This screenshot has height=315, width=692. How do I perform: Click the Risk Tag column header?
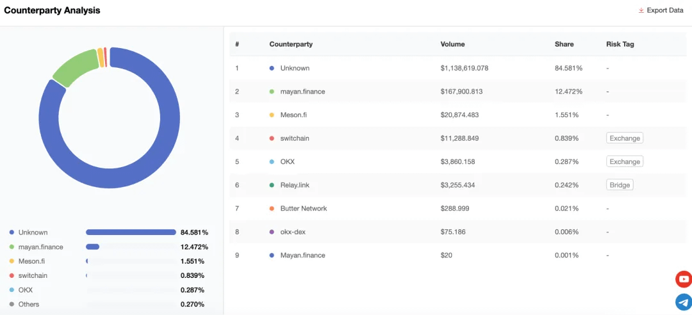(x=620, y=44)
